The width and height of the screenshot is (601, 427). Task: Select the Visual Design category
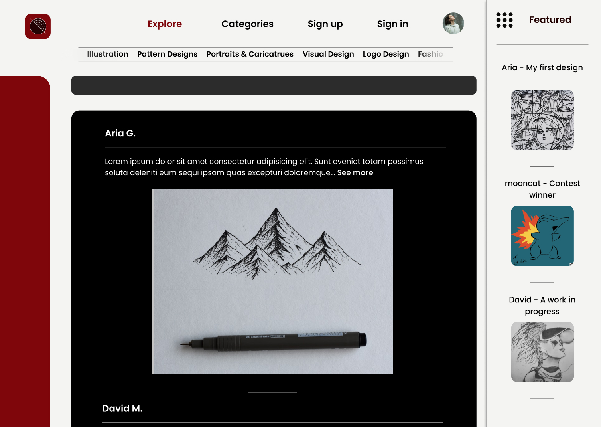(328, 54)
